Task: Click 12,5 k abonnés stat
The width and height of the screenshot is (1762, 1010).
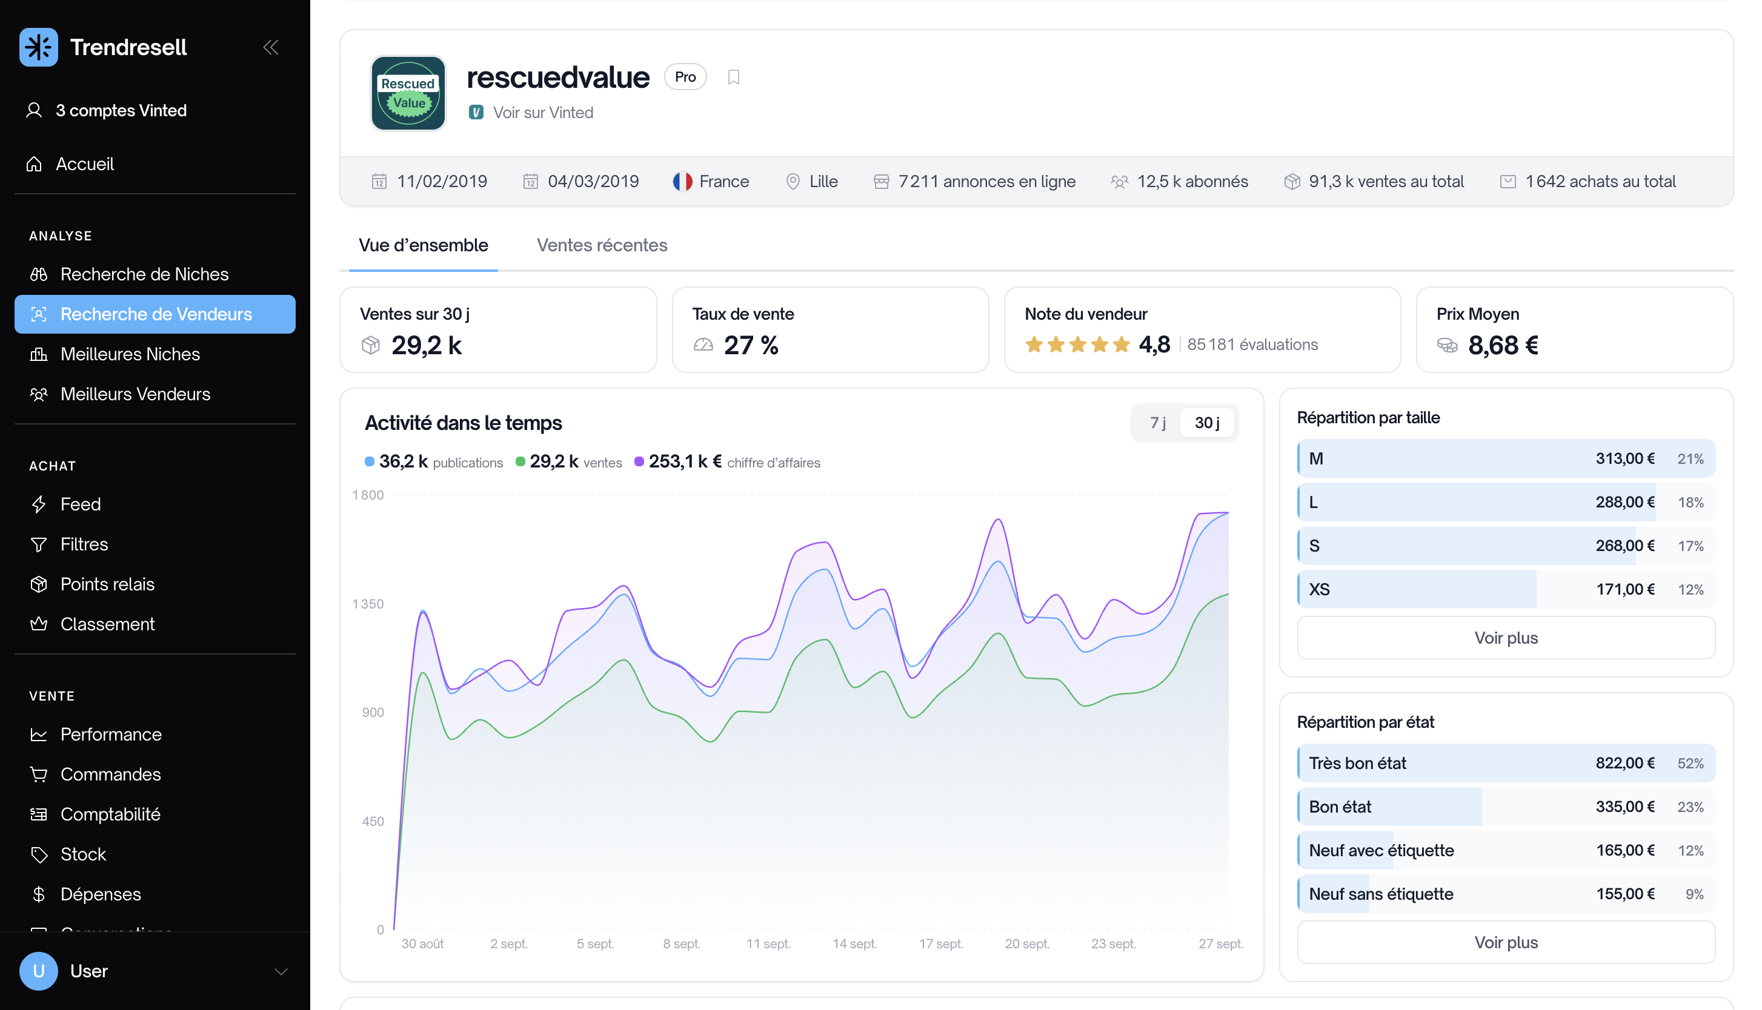Action: click(x=1179, y=182)
